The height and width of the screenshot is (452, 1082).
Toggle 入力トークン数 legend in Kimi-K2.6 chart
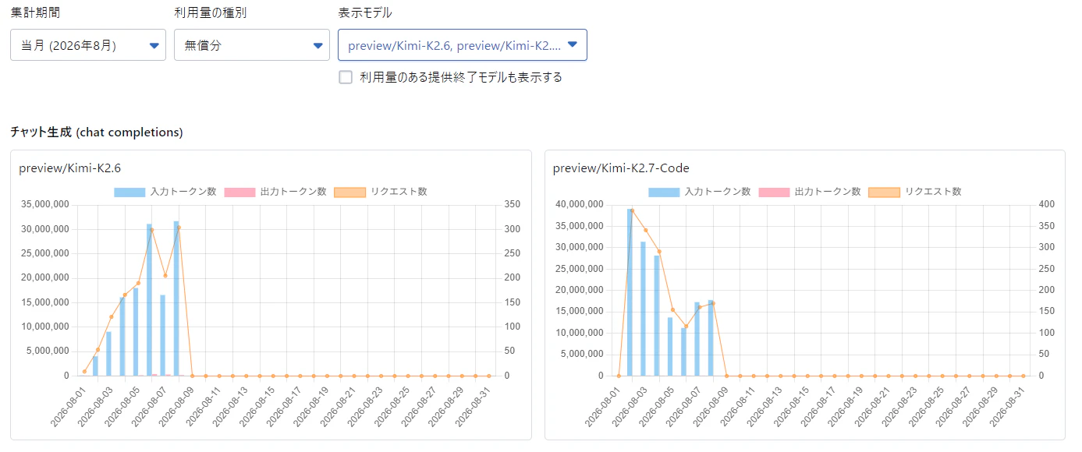165,192
